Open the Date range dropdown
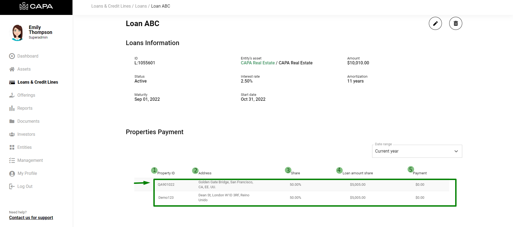The image size is (513, 227). click(417, 151)
